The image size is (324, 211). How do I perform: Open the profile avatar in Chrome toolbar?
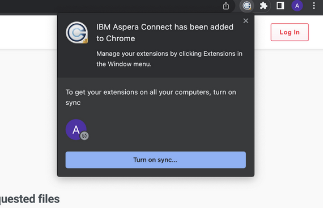(297, 6)
